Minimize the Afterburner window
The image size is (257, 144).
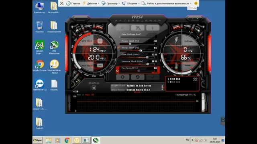(x=193, y=19)
